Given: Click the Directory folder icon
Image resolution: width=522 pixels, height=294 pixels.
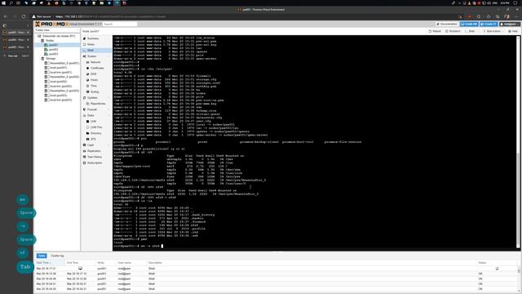Looking at the screenshot, I should (x=87, y=133).
